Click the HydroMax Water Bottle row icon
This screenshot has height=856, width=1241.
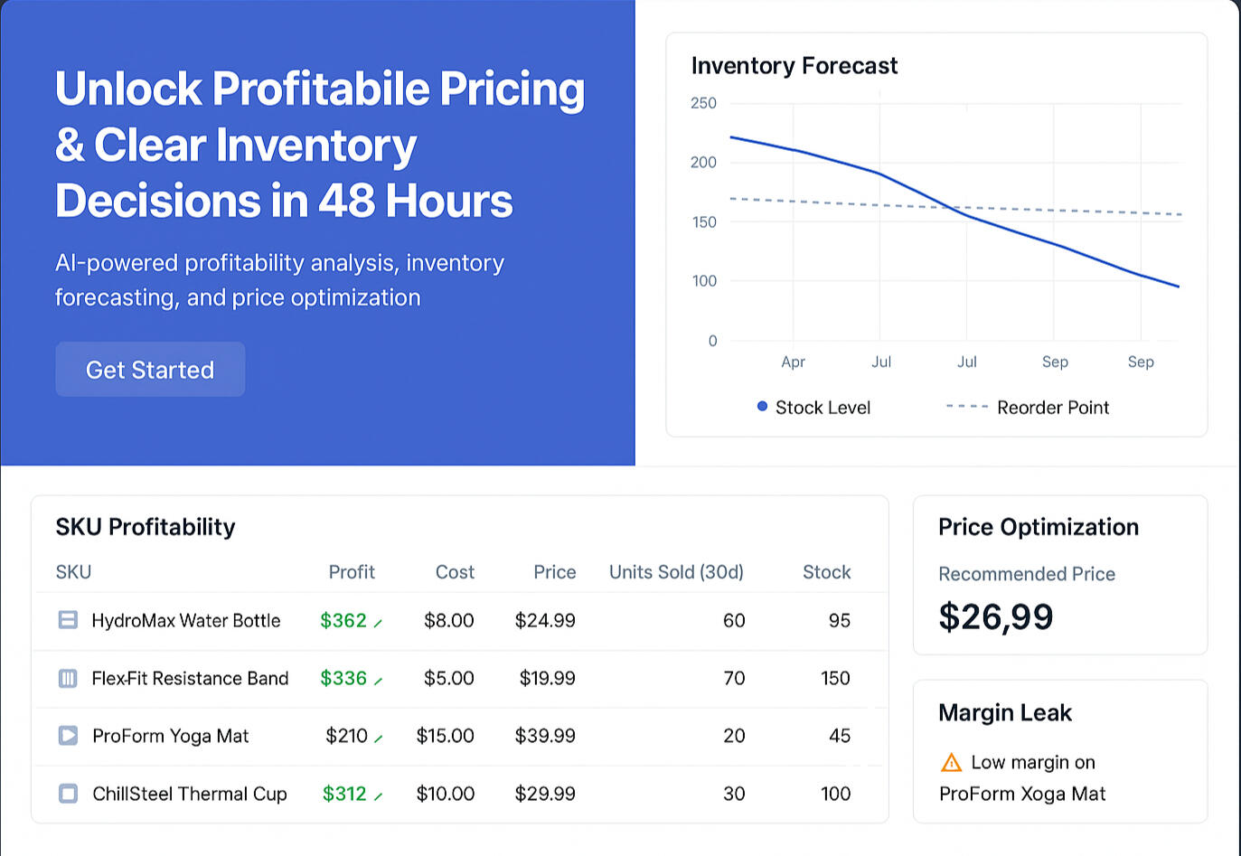coord(68,620)
